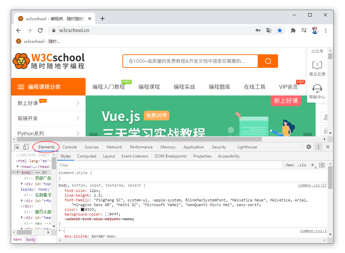This screenshot has width=345, height=253.
Task: Expand the div with id 'top' node
Action: point(22,184)
